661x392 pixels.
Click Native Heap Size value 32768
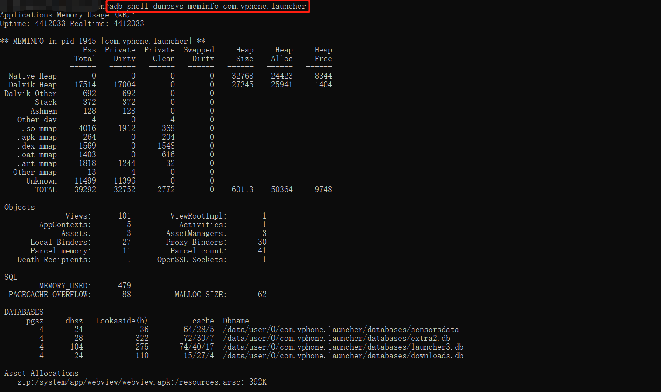(x=243, y=76)
